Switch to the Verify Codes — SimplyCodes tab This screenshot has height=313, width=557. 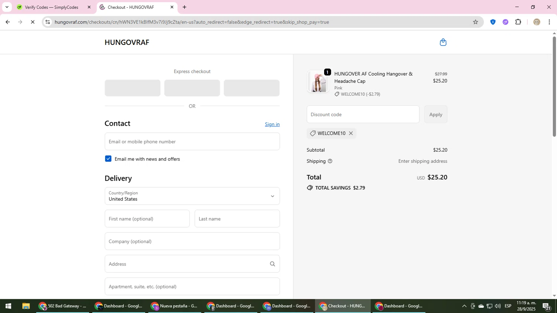pos(52,7)
